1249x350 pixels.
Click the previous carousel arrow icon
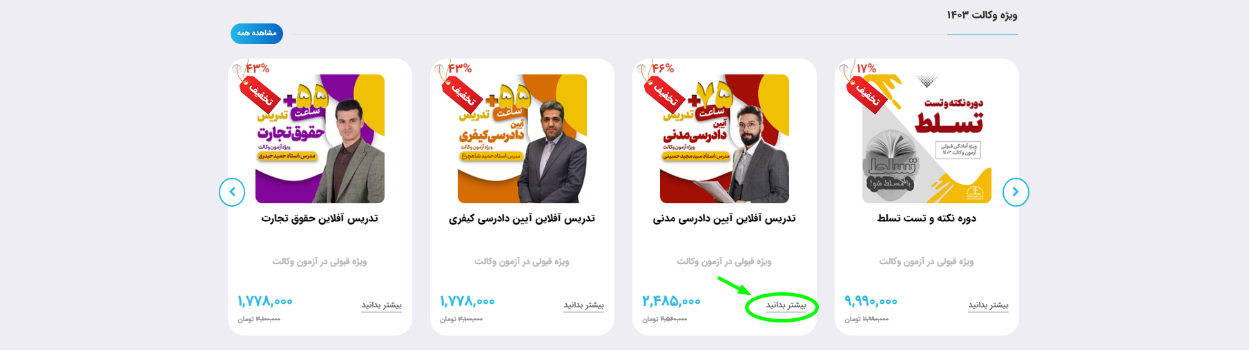(x=232, y=192)
